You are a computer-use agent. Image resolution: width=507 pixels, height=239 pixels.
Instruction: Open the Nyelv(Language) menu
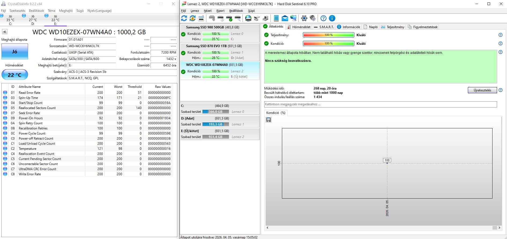100,11
